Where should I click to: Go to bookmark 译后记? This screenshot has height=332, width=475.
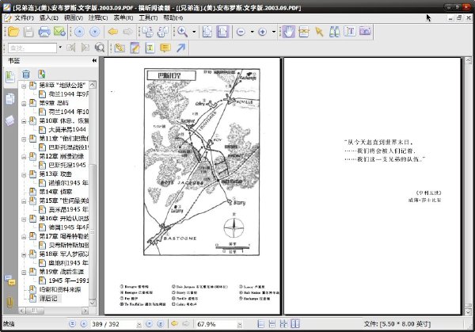point(48,299)
